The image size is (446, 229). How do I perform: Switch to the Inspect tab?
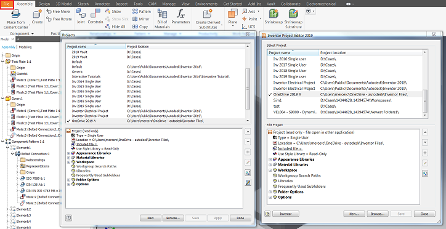point(122,4)
